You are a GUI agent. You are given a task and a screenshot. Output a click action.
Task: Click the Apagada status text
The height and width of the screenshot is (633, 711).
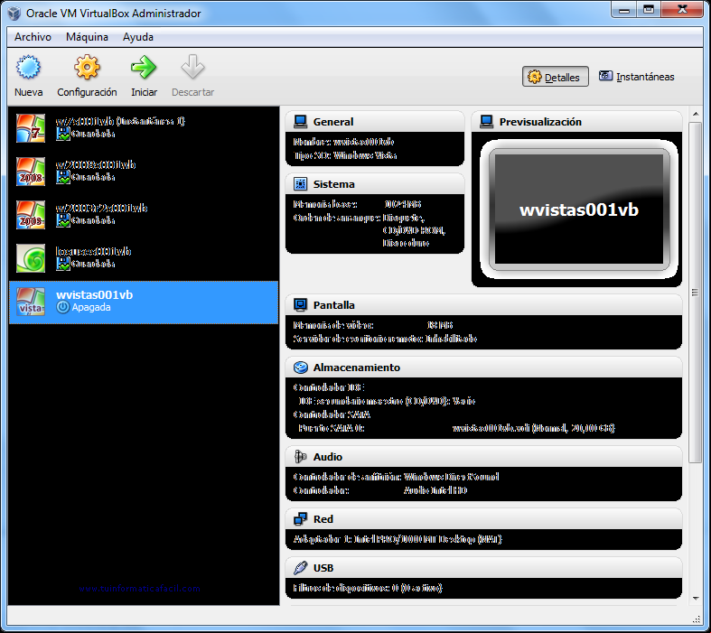tap(91, 307)
